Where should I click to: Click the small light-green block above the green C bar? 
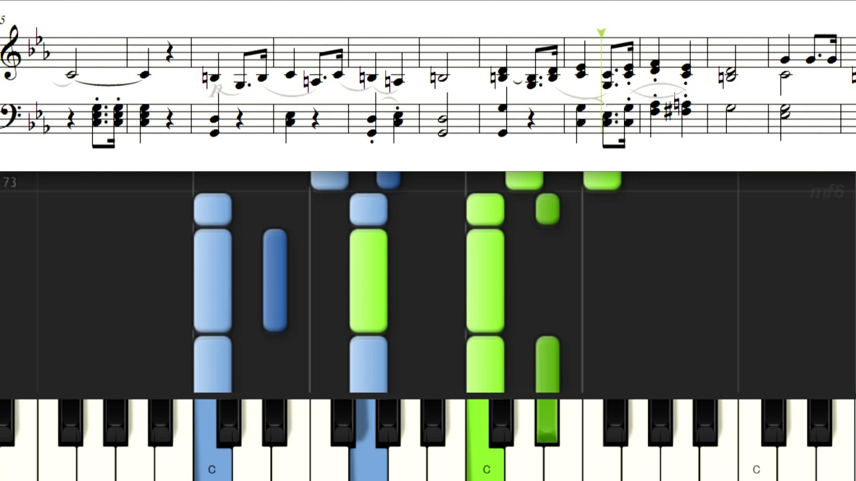[485, 209]
